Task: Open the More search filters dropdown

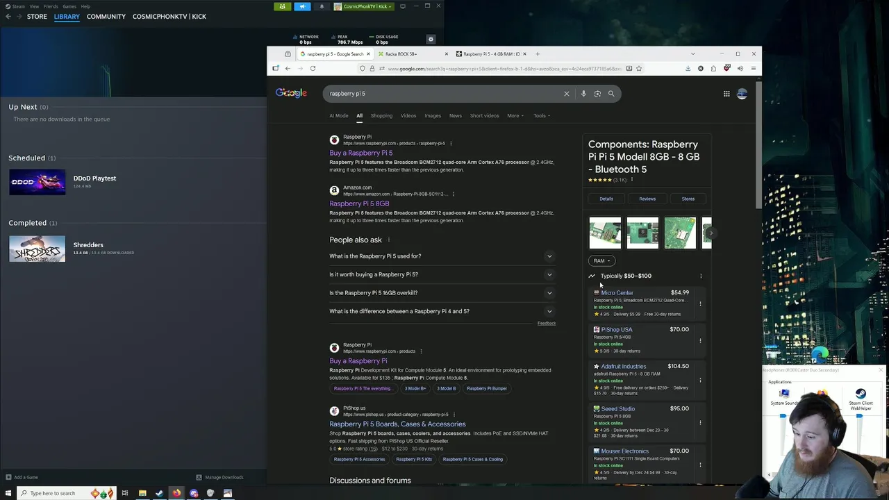Action: pos(515,116)
